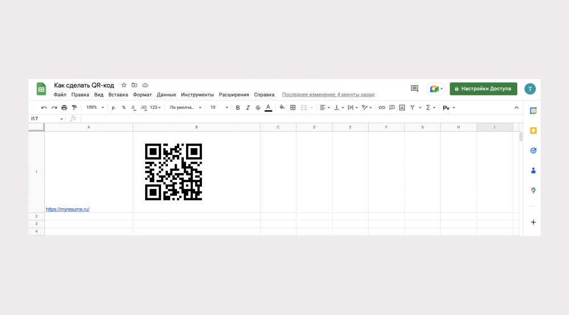The width and height of the screenshot is (569, 315).
Task: Click the Insert chart icon
Action: click(x=402, y=107)
